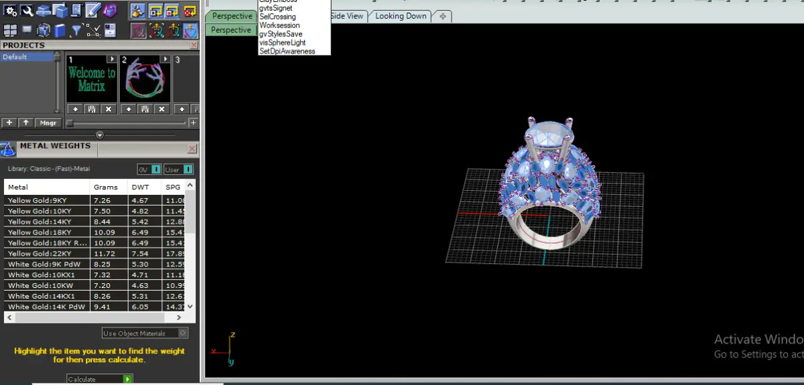Select SetDpiAwareness from command list
This screenshot has height=385, width=804.
click(287, 52)
